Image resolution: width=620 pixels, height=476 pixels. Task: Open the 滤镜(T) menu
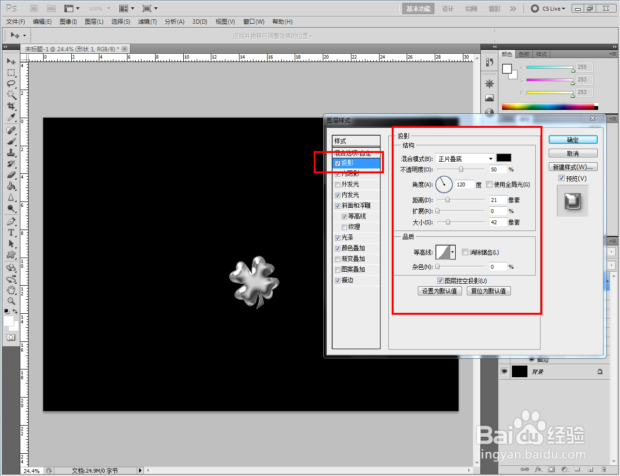point(147,22)
